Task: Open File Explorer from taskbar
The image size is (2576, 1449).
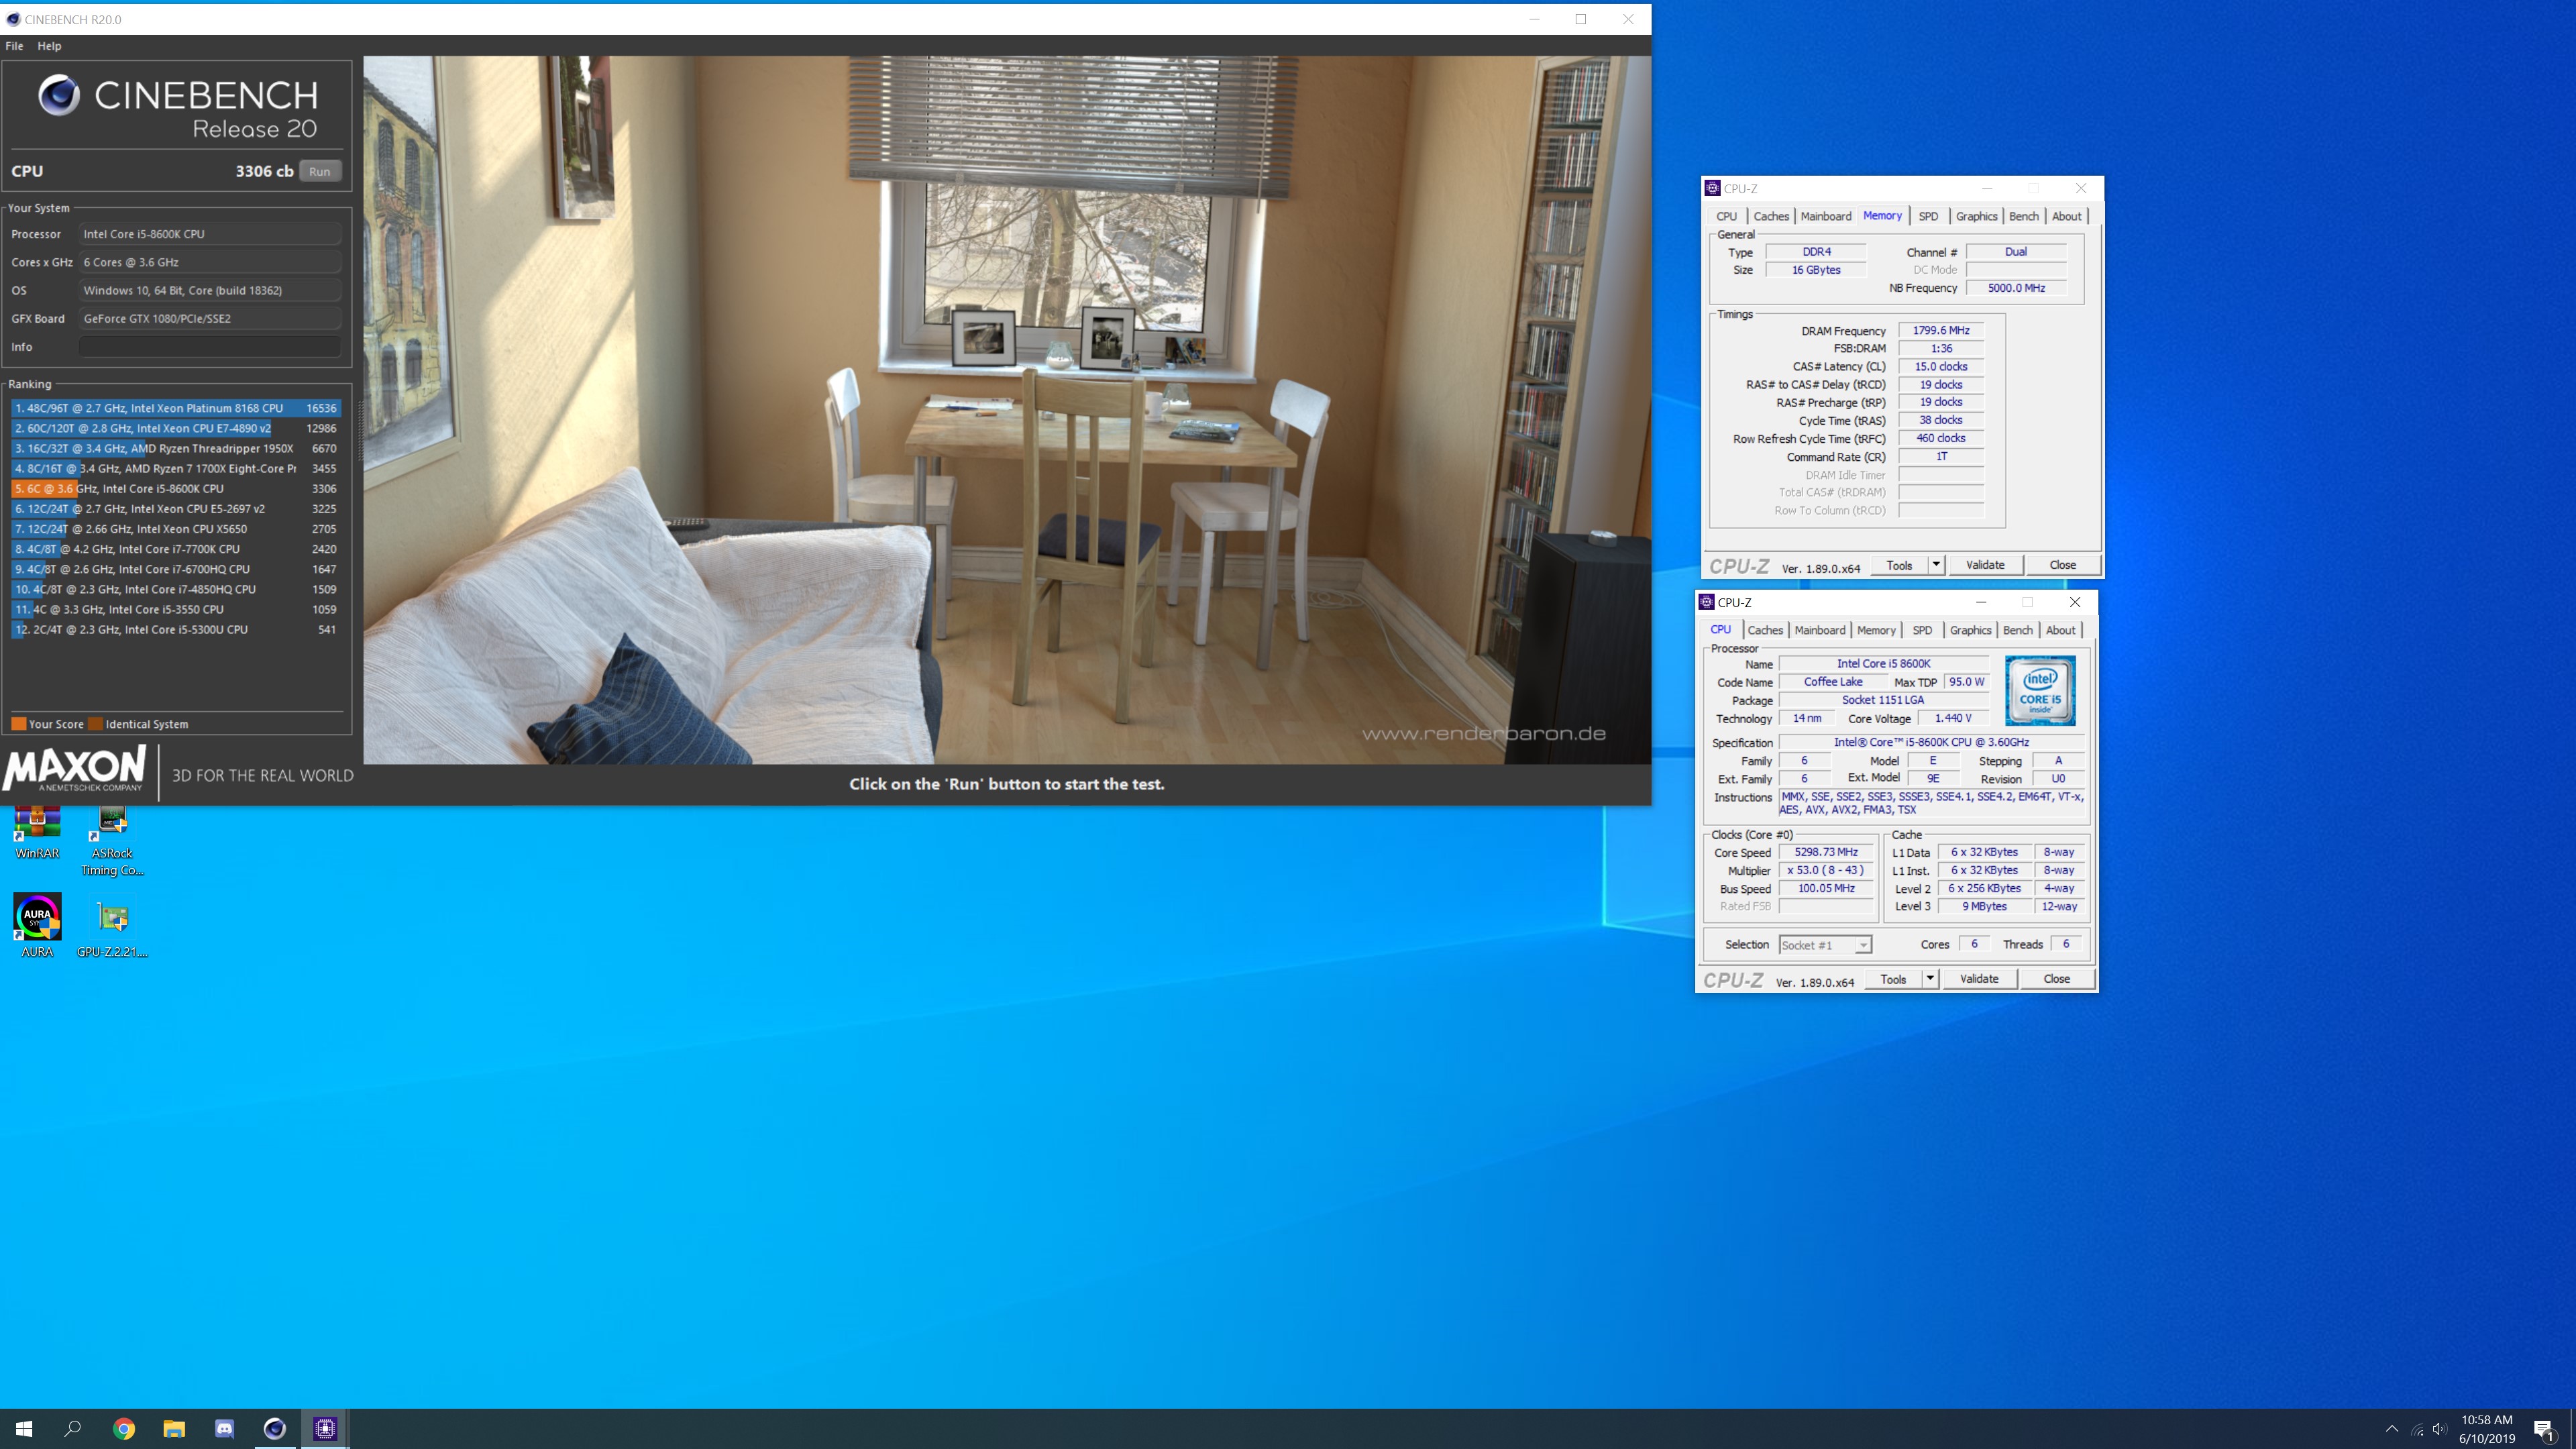Action: 174,1428
